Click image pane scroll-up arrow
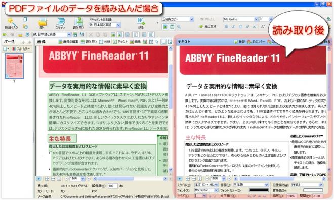 click(x=171, y=48)
